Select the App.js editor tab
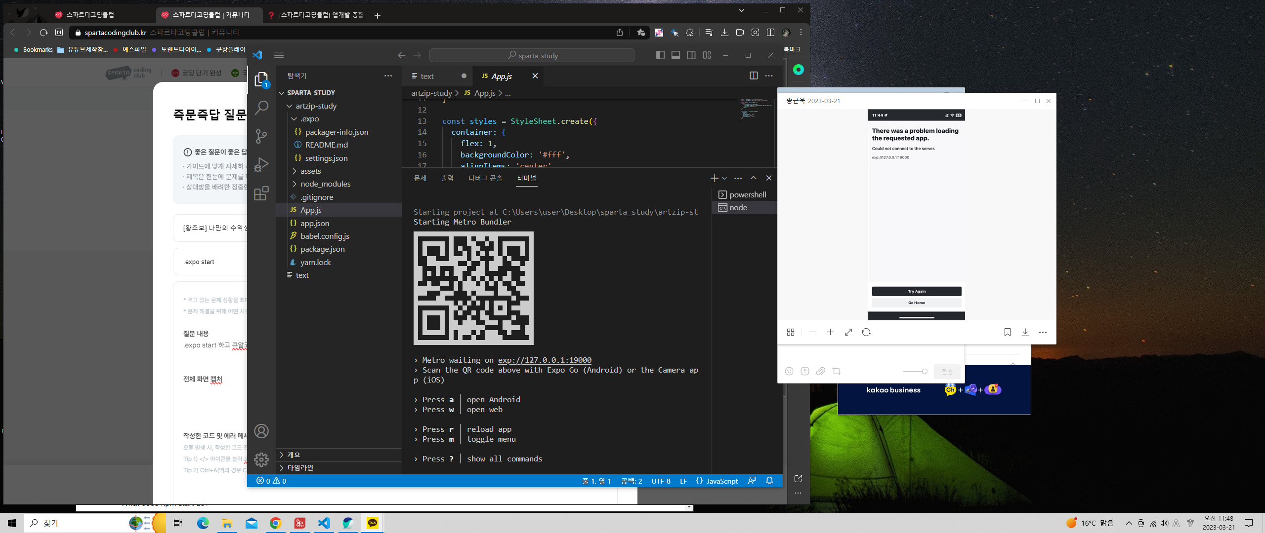This screenshot has height=533, width=1265. (508, 76)
